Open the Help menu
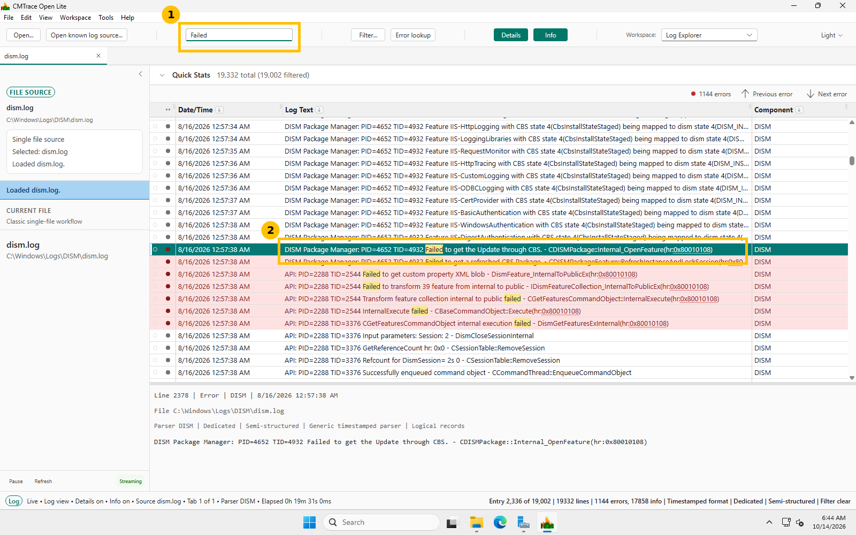 (x=127, y=18)
